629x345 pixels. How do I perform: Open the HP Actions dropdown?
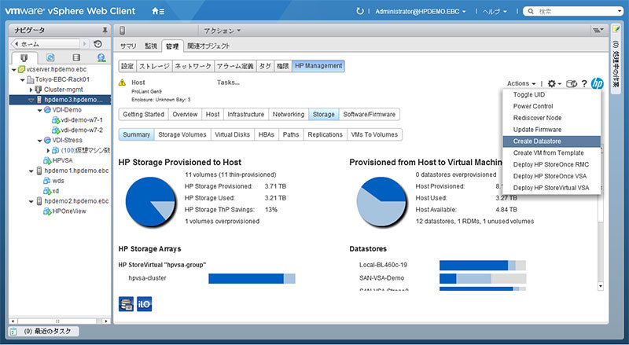point(521,83)
